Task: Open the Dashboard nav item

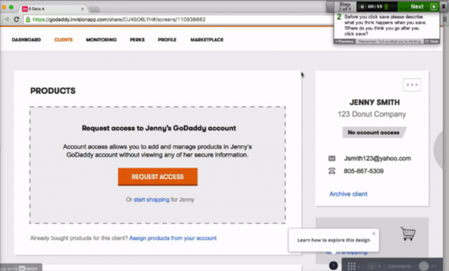Action: 26,40
